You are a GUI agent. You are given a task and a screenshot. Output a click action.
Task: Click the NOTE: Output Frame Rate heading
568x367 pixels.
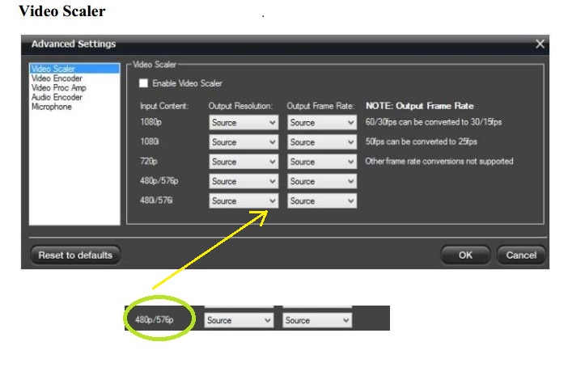(x=419, y=106)
